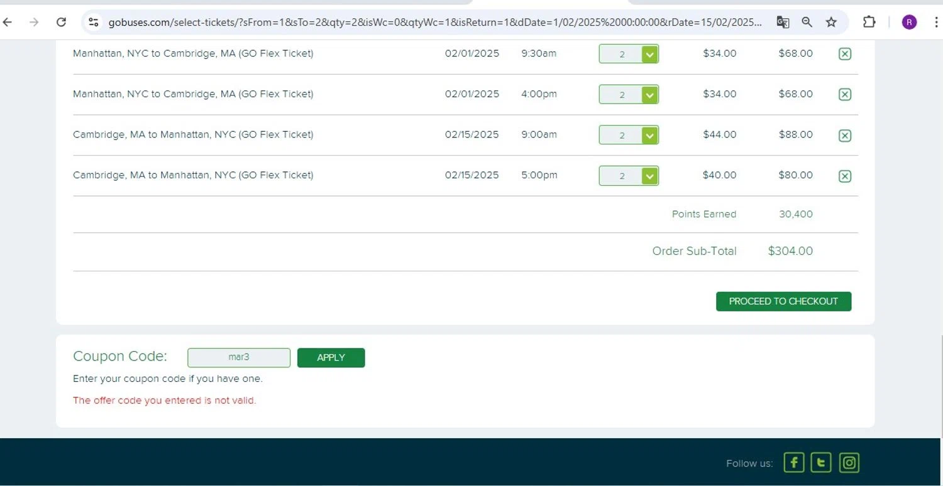Click the 9:30am departure time
The height and width of the screenshot is (486, 943).
tap(539, 53)
